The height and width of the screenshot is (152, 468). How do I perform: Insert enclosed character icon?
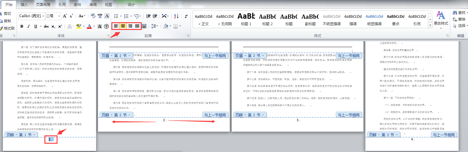pos(106,26)
